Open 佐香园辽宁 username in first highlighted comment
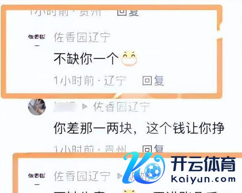The width and height of the screenshot is (242, 193). click(82, 37)
